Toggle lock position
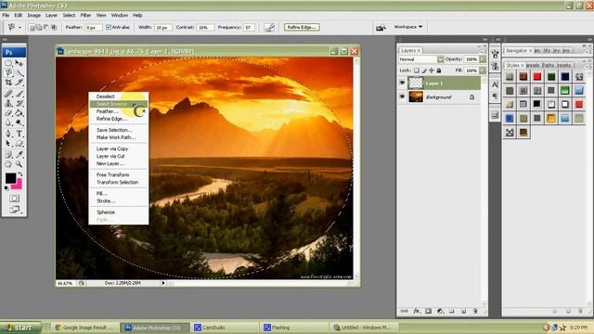Viewport: 594px width, 334px height. [x=431, y=71]
